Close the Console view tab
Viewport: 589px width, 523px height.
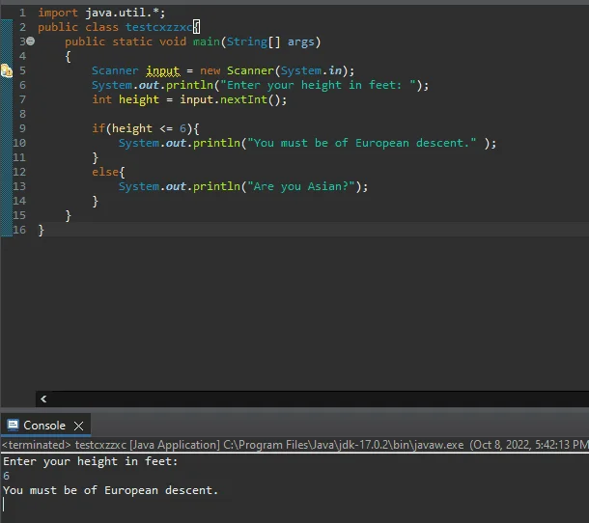(78, 426)
